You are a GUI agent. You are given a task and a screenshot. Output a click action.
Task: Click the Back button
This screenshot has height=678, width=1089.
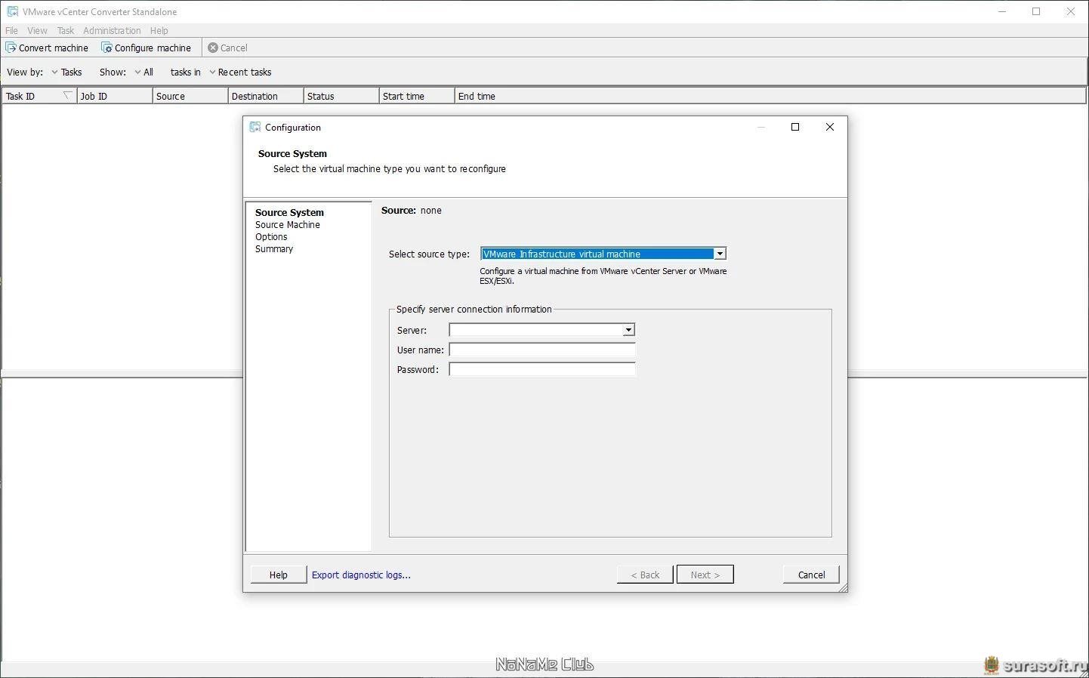coord(645,575)
